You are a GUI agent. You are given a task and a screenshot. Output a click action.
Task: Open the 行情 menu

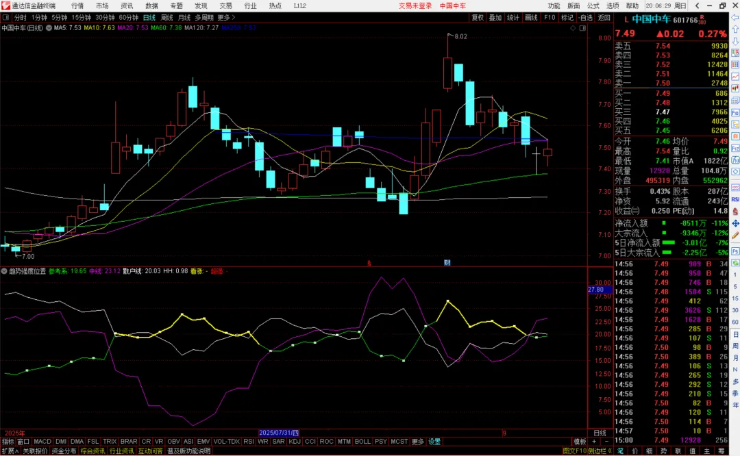coord(77,5)
